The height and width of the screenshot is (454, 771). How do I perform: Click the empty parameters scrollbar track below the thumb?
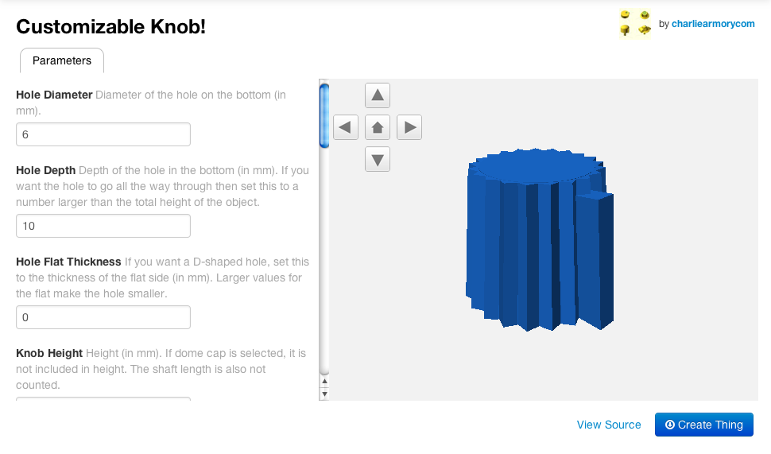click(x=324, y=262)
